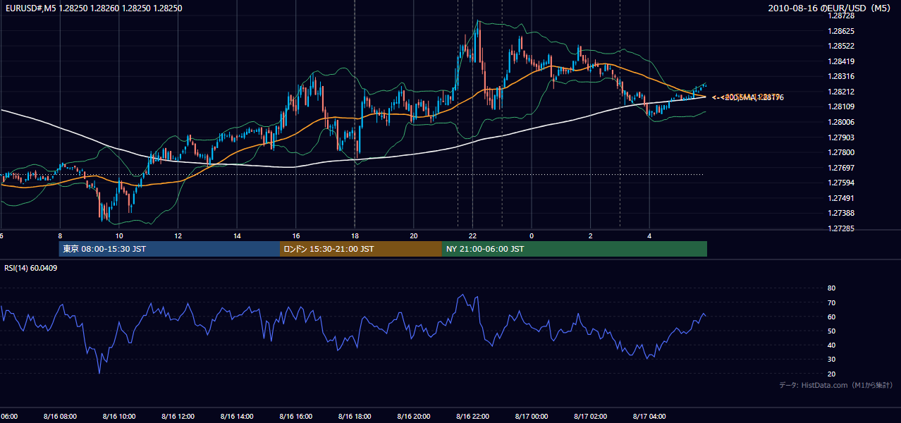Click the 8/17 00:00 time label

(x=532, y=416)
